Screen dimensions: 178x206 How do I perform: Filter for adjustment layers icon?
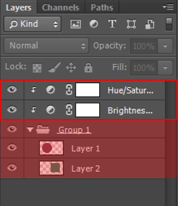(x=94, y=24)
